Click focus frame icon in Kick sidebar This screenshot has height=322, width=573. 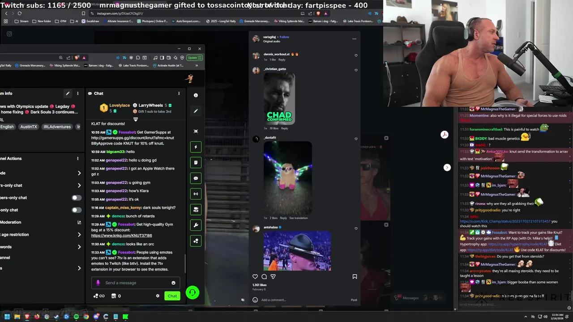(196, 131)
